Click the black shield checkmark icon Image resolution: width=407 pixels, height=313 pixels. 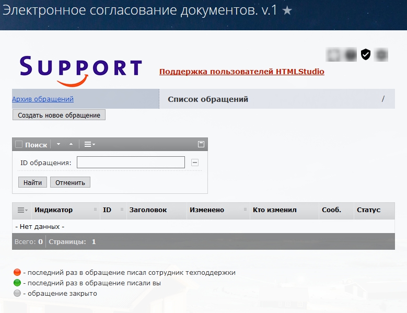coord(366,54)
